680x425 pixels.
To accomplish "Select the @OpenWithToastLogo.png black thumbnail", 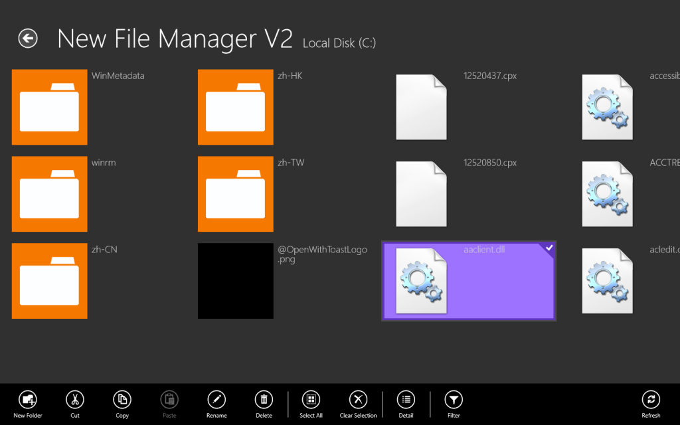I will 236,281.
